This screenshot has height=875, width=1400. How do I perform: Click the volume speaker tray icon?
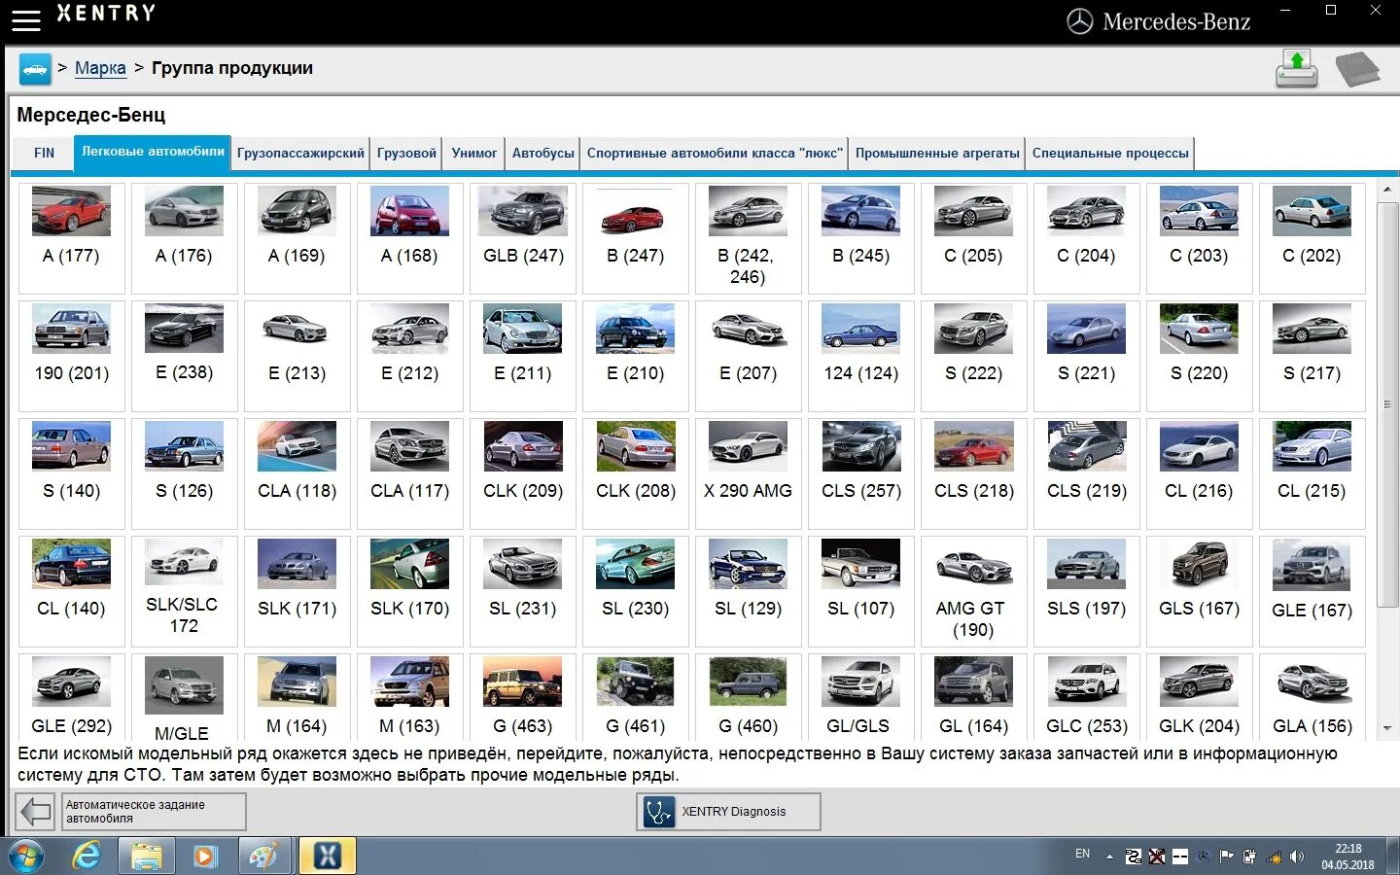[1296, 857]
